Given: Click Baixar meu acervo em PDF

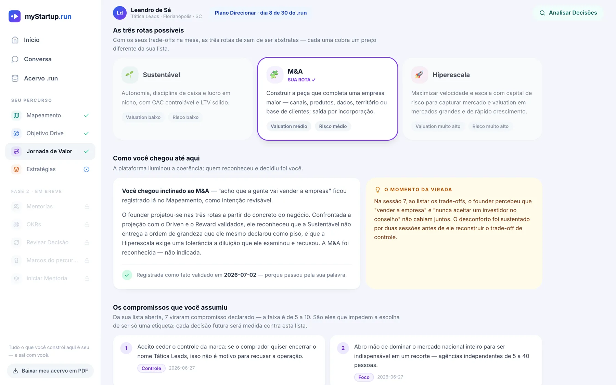Looking at the screenshot, I should point(50,371).
